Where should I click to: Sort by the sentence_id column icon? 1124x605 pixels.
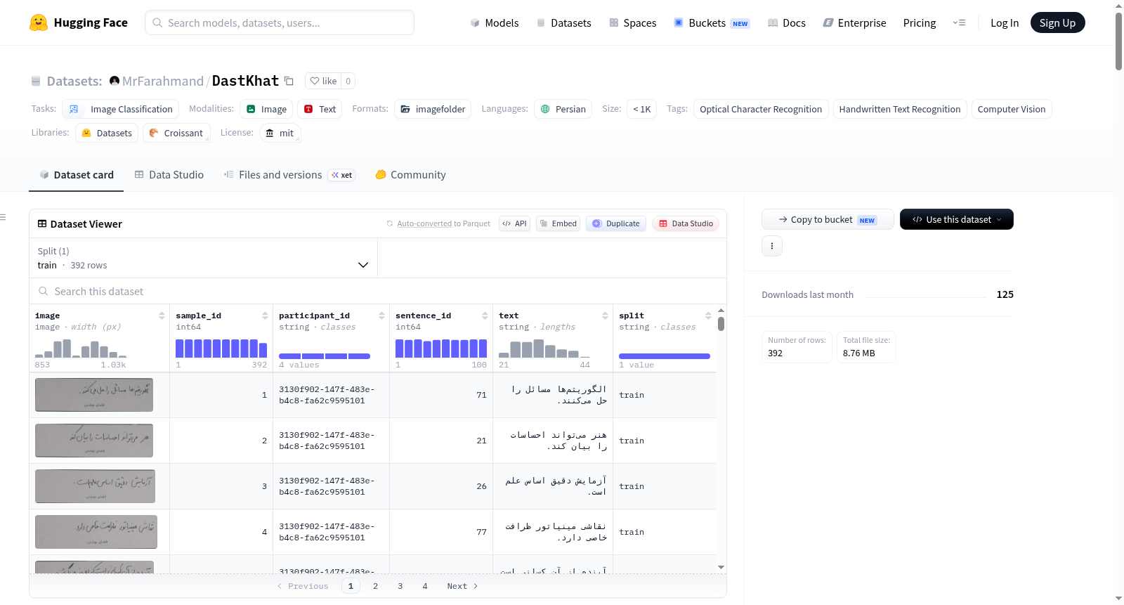pos(485,315)
